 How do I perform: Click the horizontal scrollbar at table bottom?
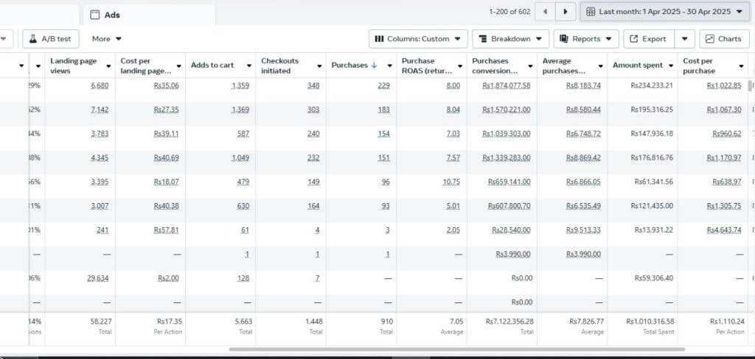click(456, 349)
